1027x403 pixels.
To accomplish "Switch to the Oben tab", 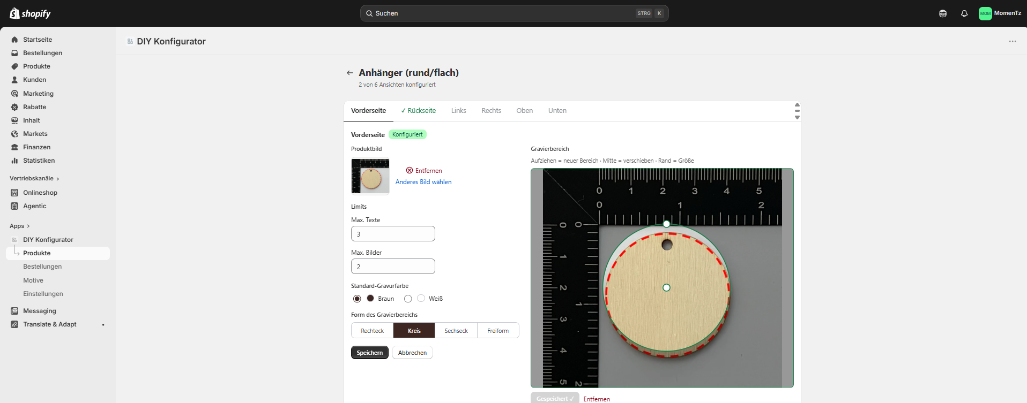I will 524,111.
